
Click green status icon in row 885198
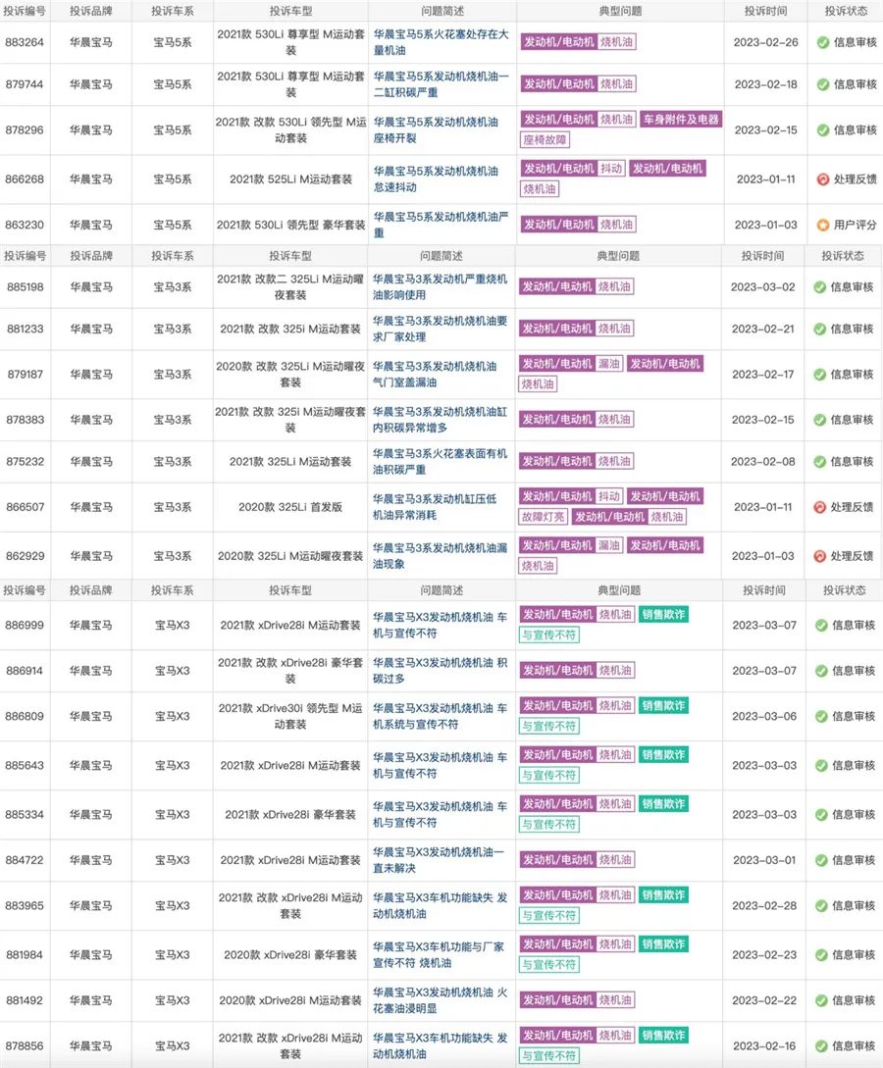[820, 287]
